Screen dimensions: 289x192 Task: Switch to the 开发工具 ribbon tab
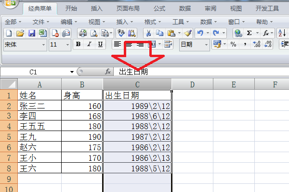(267, 9)
